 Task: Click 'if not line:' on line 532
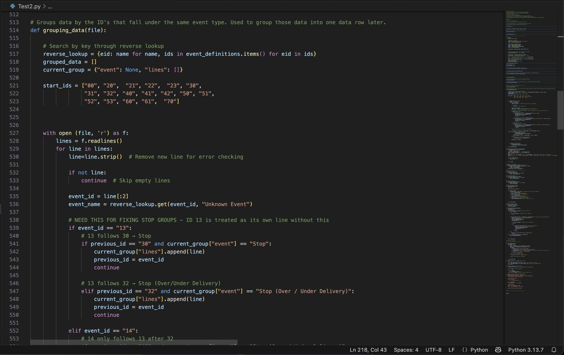point(87,173)
